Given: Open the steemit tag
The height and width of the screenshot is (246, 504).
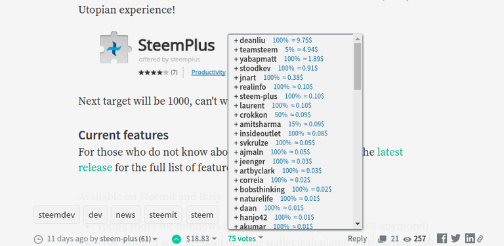Looking at the screenshot, I should point(163,215).
